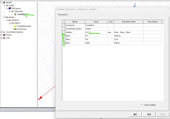Enable the Show Hidden checkbox
The width and height of the screenshot is (170, 119).
pyautogui.click(x=143, y=105)
